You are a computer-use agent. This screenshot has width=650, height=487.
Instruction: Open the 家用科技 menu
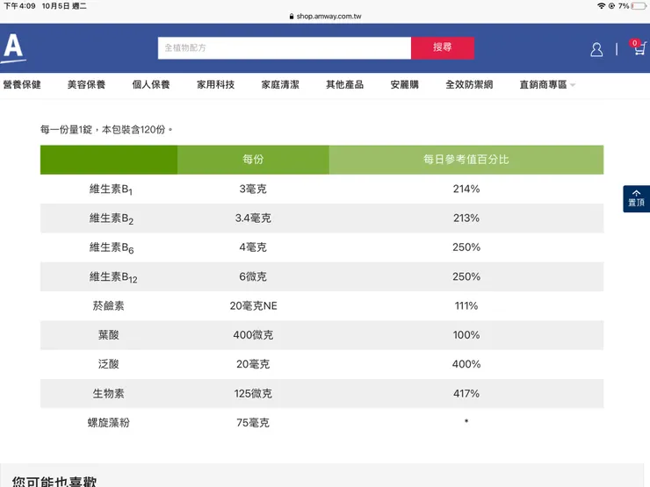(x=215, y=84)
